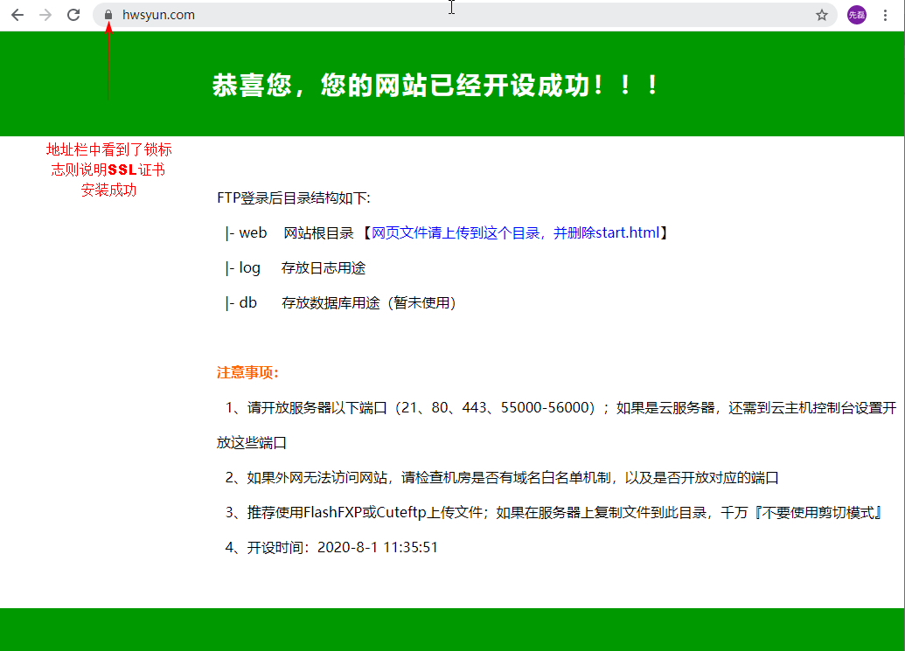Select the orange 注意事项 heading
The image size is (905, 651).
[x=247, y=373]
